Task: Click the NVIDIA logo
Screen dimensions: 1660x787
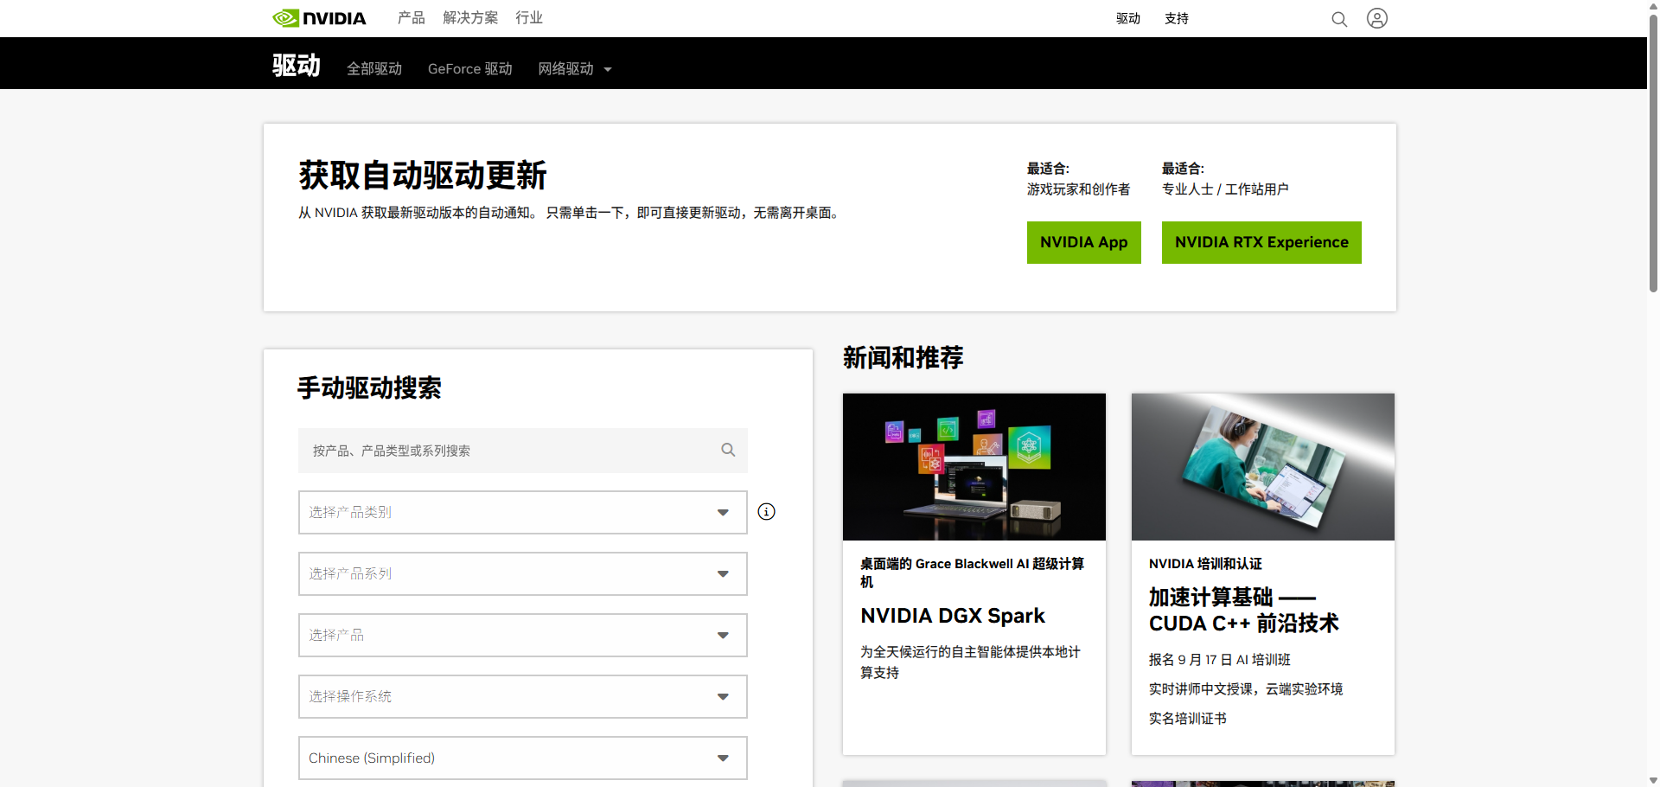Action: tap(319, 18)
